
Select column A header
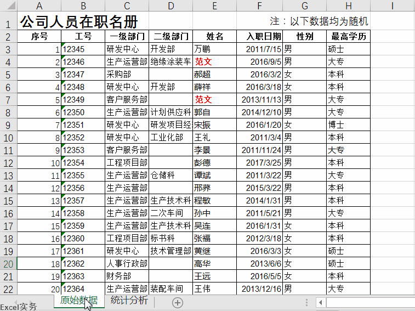pos(39,5)
